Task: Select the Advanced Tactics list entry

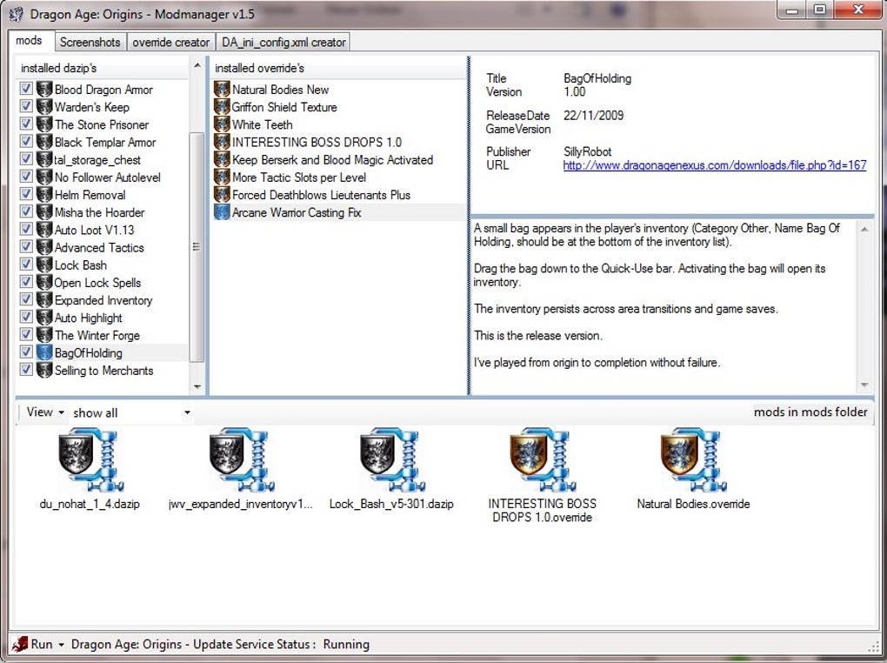Action: click(99, 247)
